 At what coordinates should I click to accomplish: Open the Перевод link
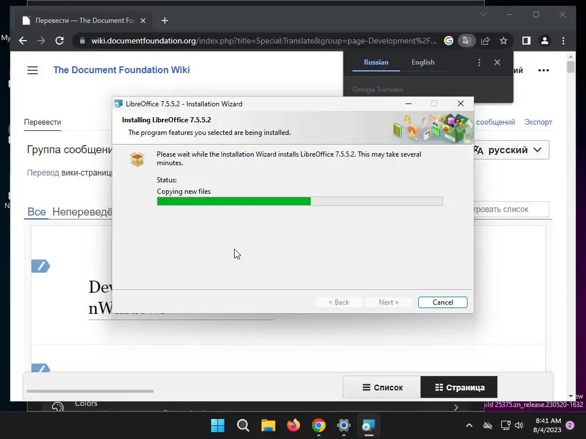click(42, 173)
